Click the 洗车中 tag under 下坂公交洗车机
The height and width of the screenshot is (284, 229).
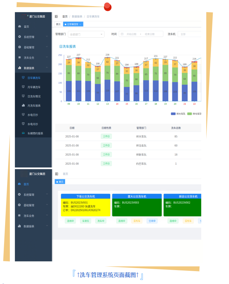tap(101, 221)
